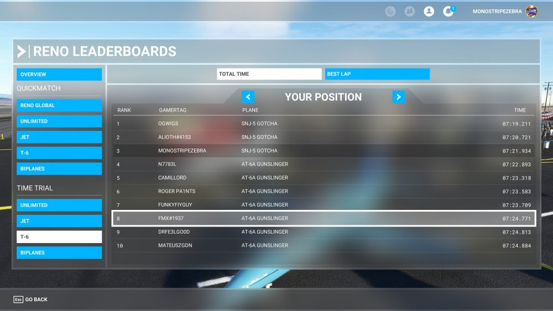Select the N7783L gamertag

(x=167, y=164)
